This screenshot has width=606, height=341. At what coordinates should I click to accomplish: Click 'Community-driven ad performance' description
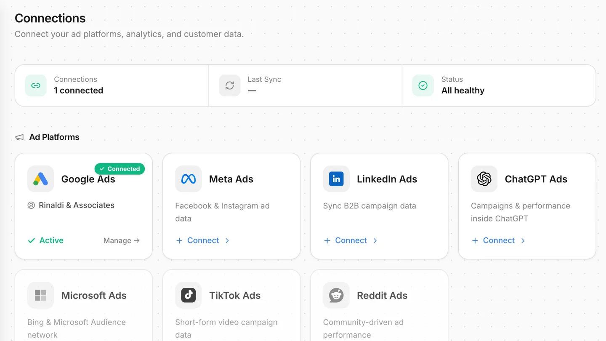[x=363, y=328]
